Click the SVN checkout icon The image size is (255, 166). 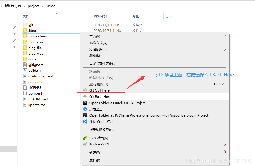click(x=85, y=138)
